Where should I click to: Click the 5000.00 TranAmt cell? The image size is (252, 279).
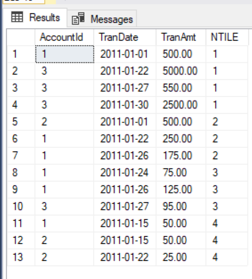[x=181, y=71]
